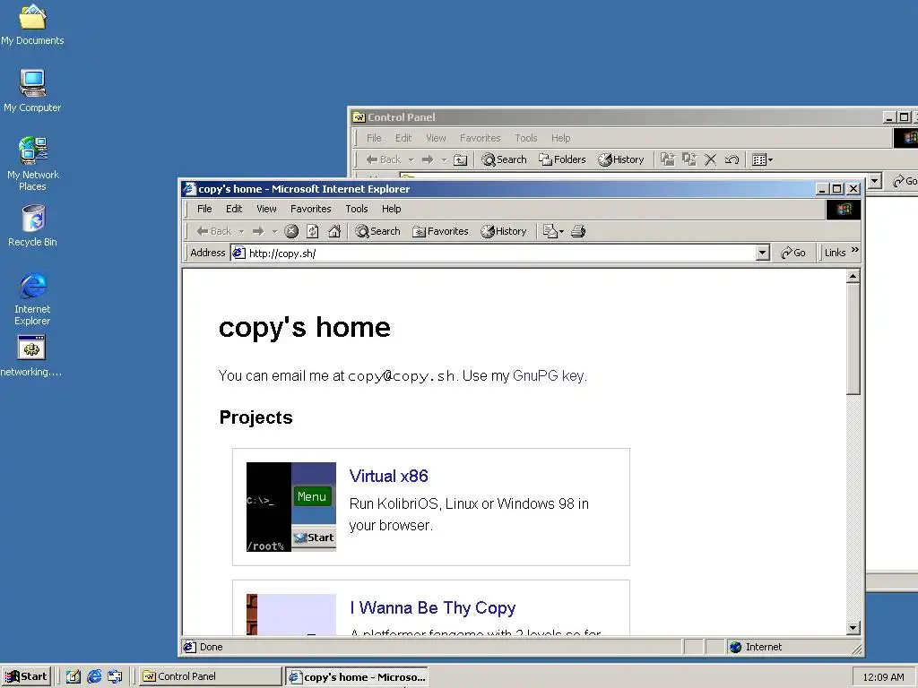Open the Help menu in Internet Explorer
This screenshot has width=918, height=688.
coord(392,209)
